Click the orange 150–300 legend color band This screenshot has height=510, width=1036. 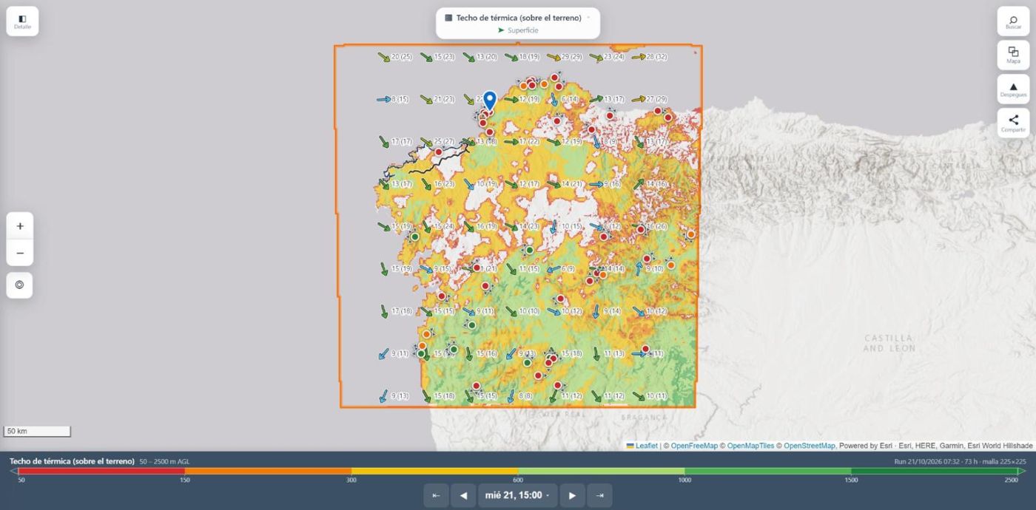[268, 471]
